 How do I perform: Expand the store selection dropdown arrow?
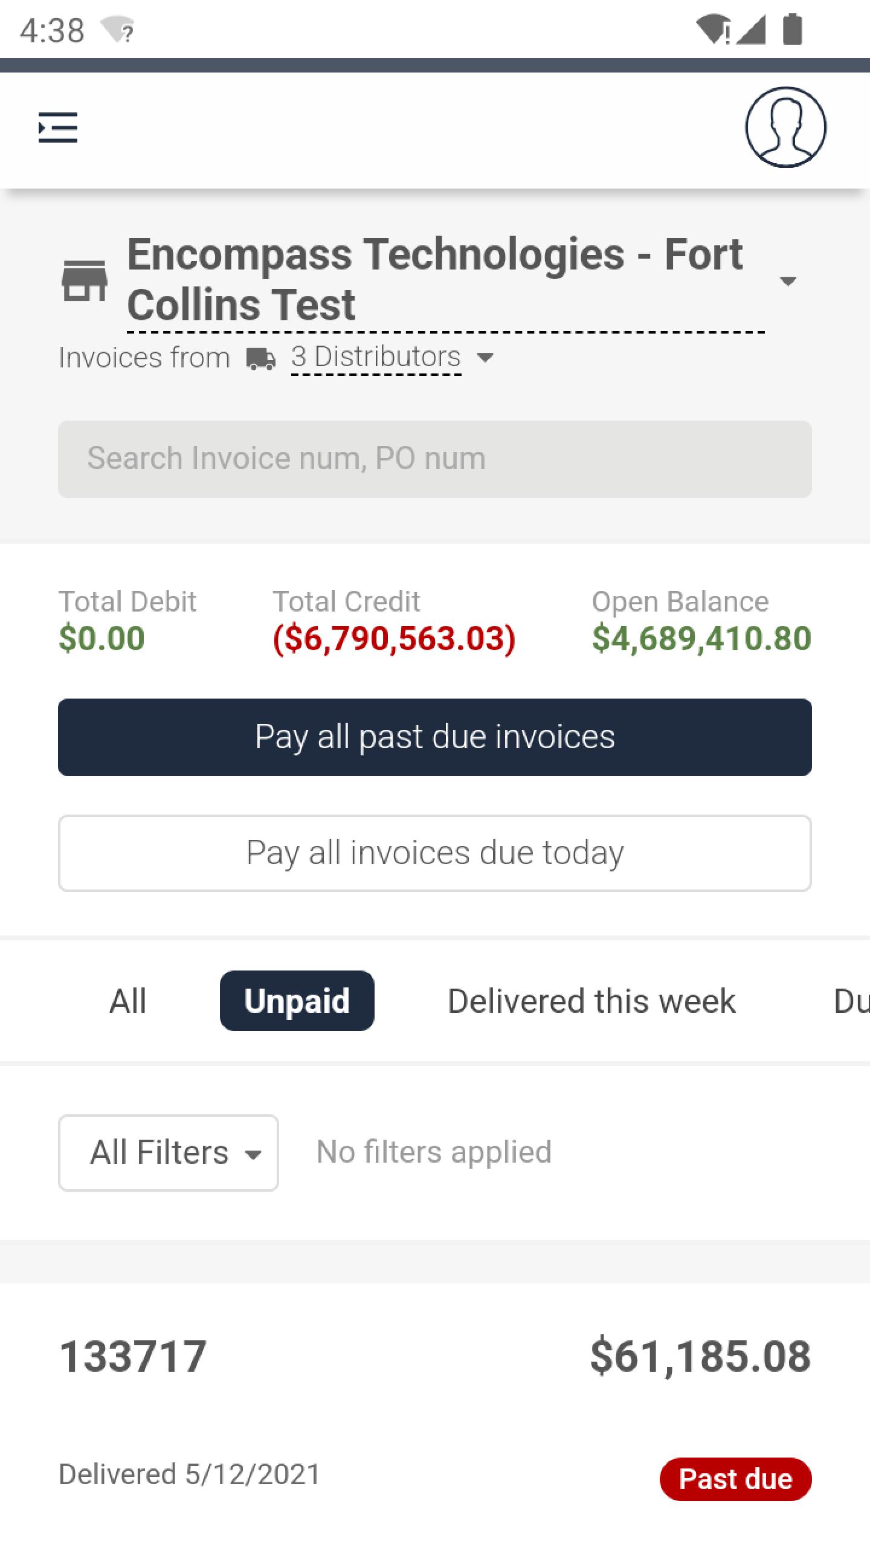click(788, 281)
